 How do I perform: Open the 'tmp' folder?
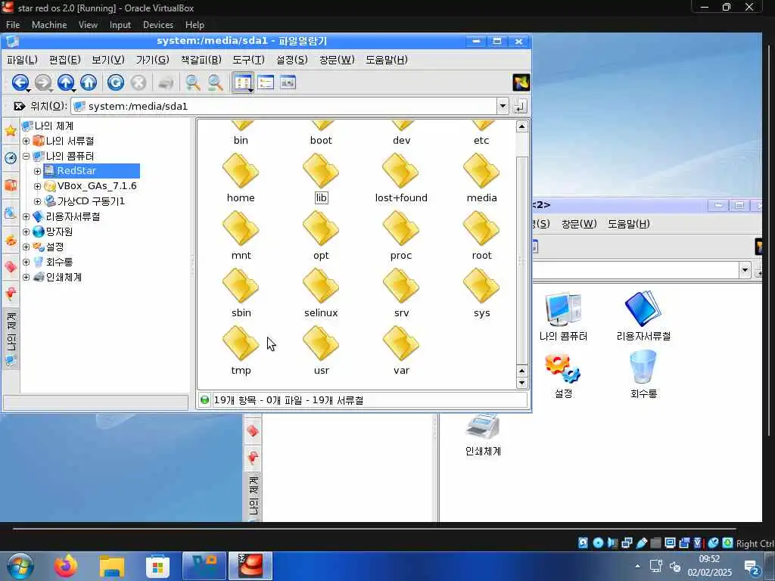241,351
